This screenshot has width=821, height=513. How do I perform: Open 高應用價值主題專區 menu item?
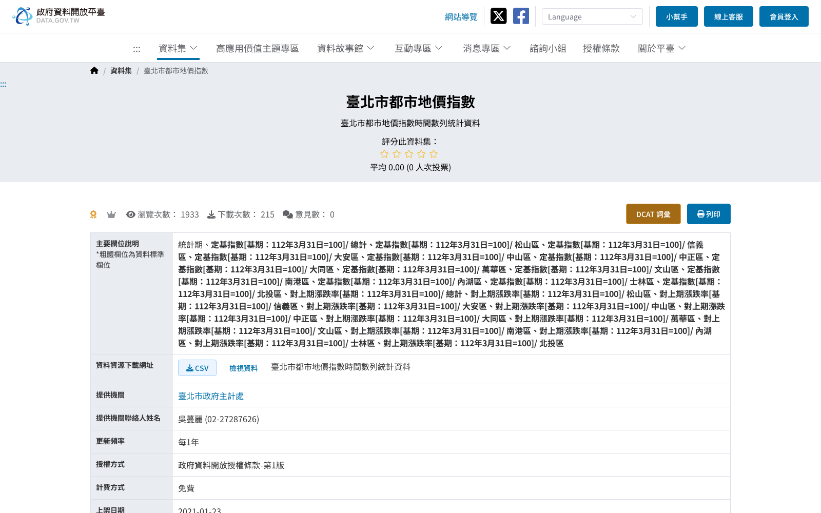click(258, 48)
